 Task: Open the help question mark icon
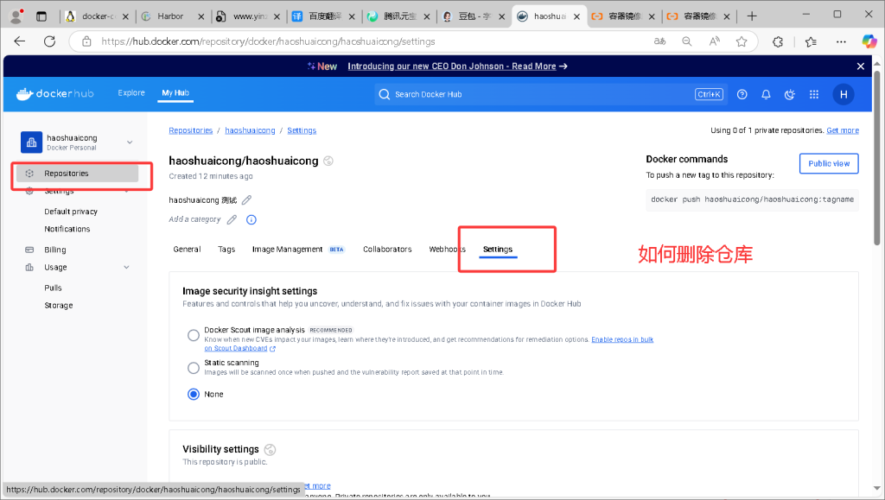tap(742, 94)
